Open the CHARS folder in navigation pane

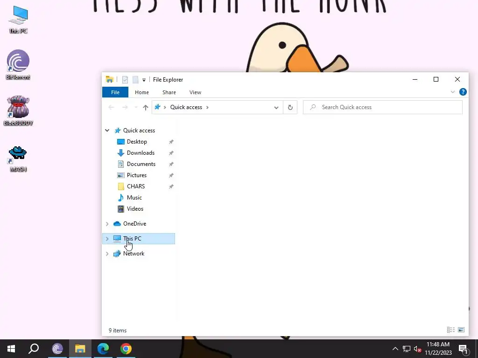pos(136,186)
